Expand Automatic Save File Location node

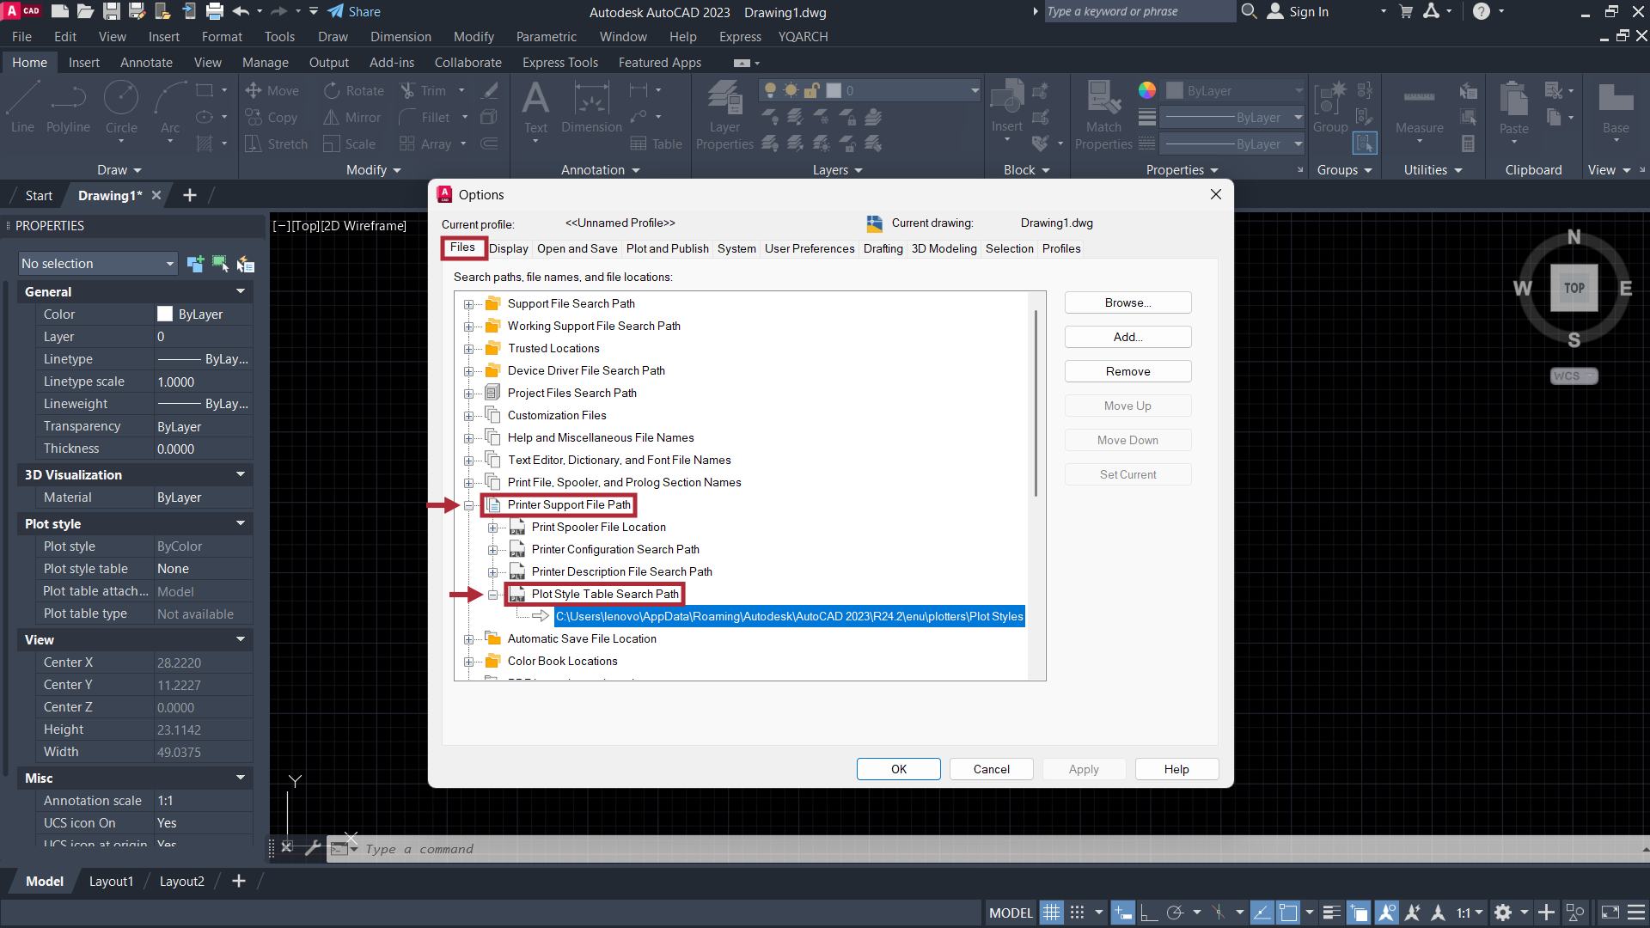point(468,639)
